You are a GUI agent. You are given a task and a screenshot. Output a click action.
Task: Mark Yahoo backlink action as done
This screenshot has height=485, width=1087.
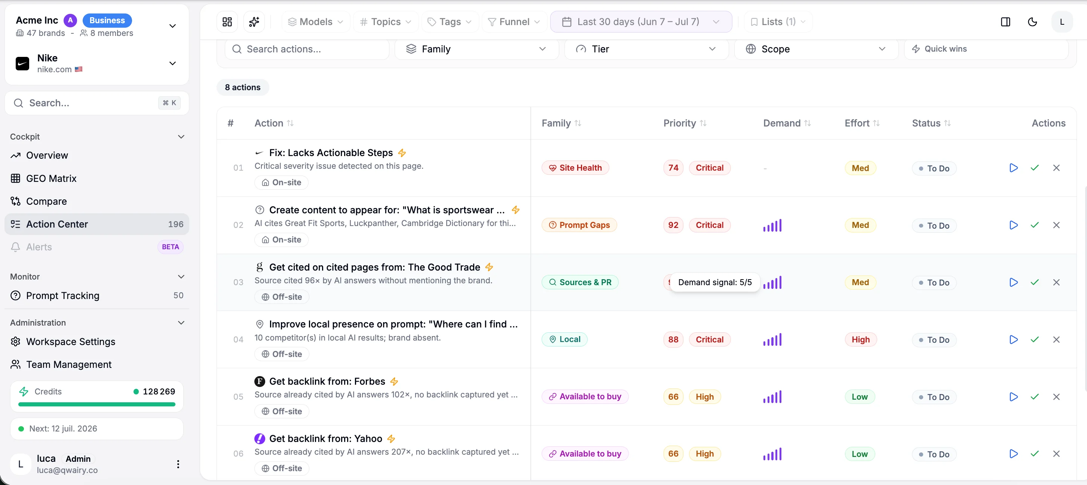click(1035, 454)
